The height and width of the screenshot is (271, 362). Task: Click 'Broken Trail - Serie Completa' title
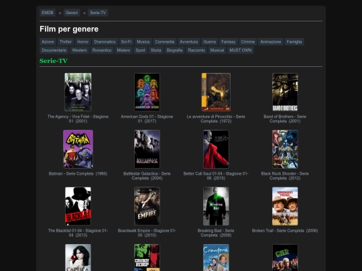[285, 230]
